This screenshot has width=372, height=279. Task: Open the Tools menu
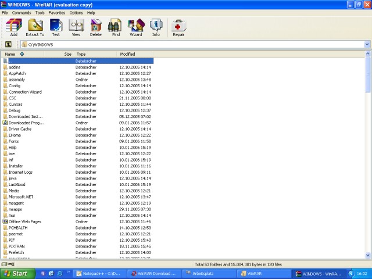pyautogui.click(x=40, y=13)
